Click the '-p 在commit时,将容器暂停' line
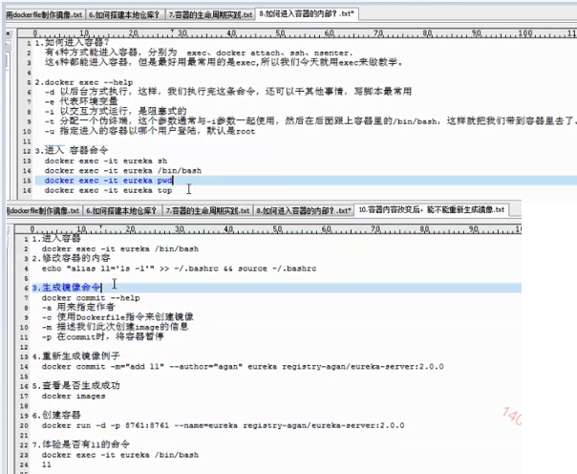The width and height of the screenshot is (577, 474). [x=103, y=336]
